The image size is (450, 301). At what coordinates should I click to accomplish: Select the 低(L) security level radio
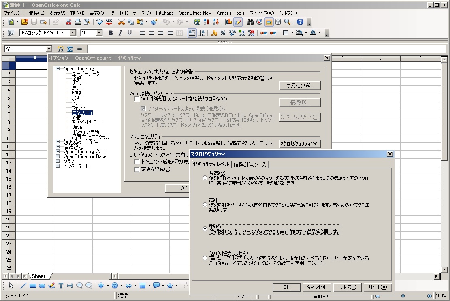point(205,258)
